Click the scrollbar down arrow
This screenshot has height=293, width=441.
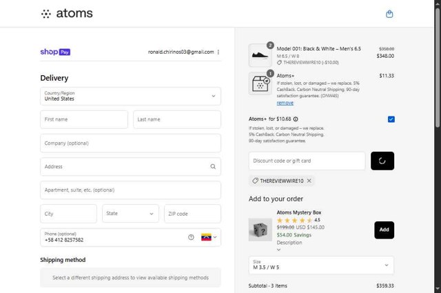[x=438, y=289]
